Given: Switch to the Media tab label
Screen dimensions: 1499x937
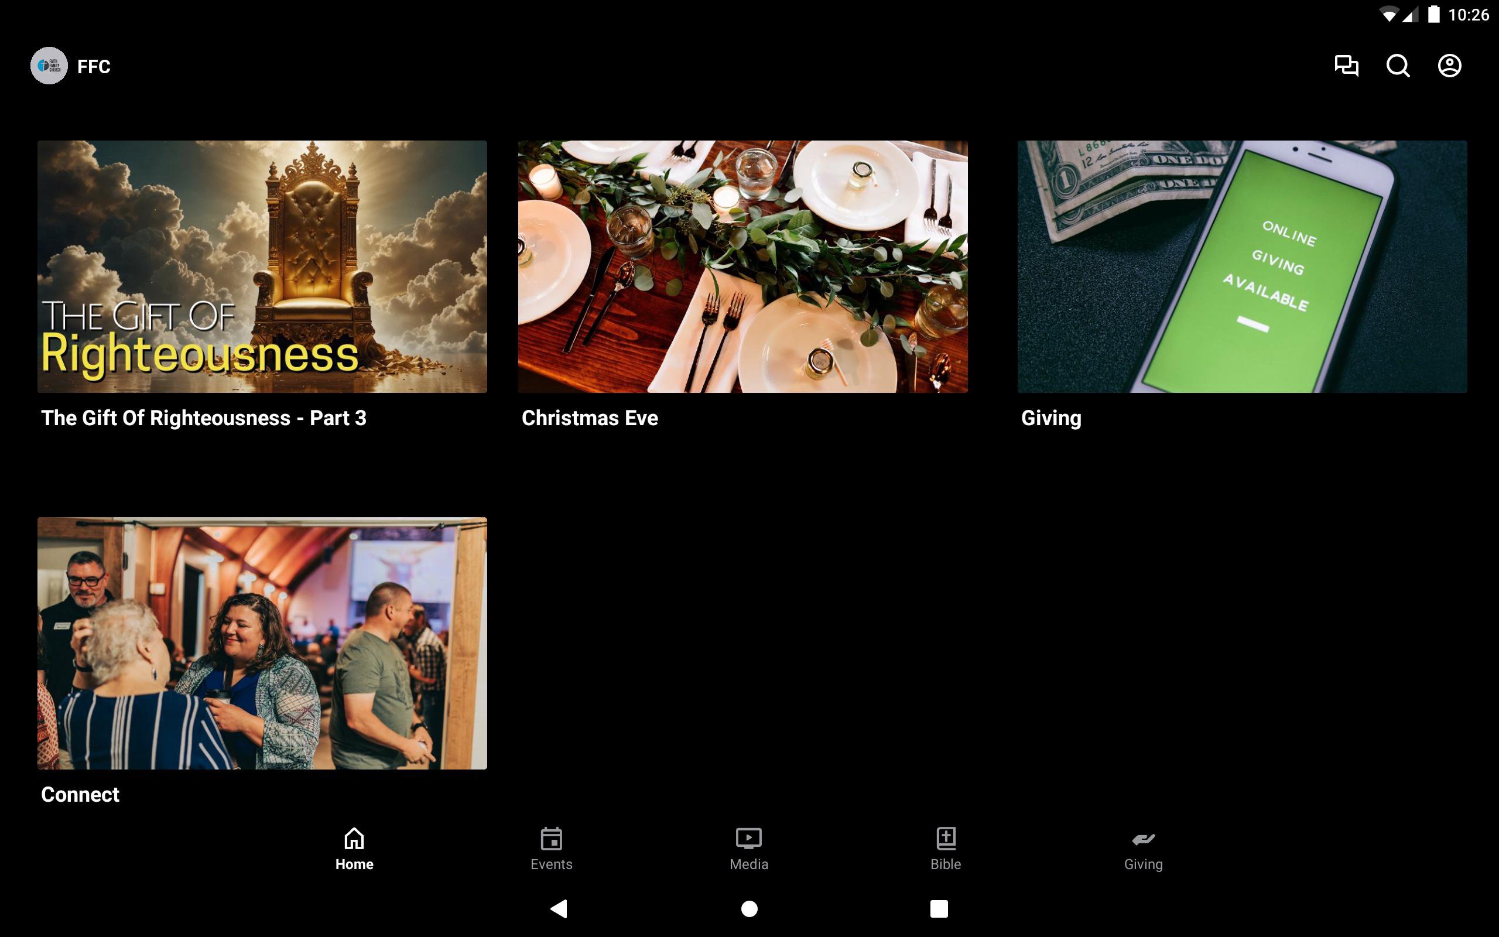Looking at the screenshot, I should click(748, 864).
